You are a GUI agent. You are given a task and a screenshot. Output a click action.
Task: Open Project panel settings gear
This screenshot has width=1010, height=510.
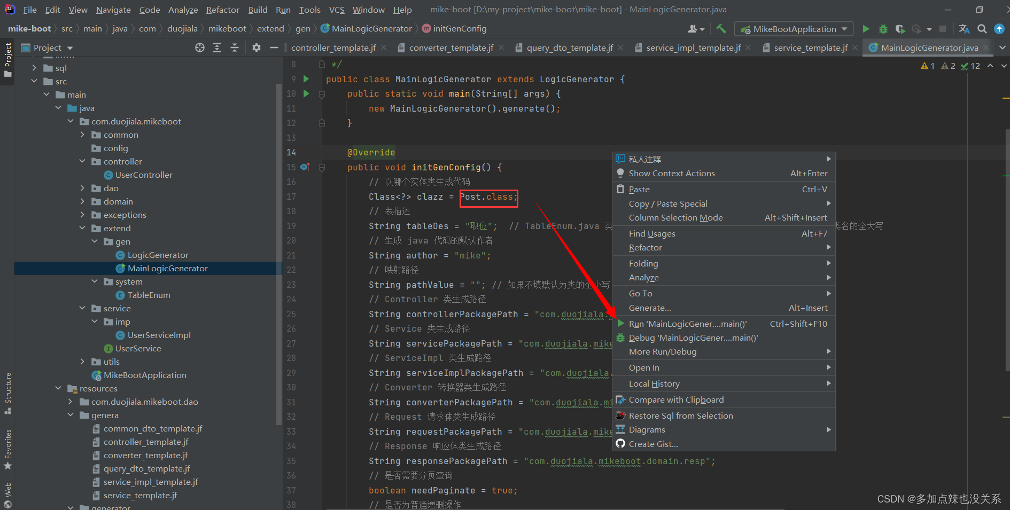tap(257, 48)
